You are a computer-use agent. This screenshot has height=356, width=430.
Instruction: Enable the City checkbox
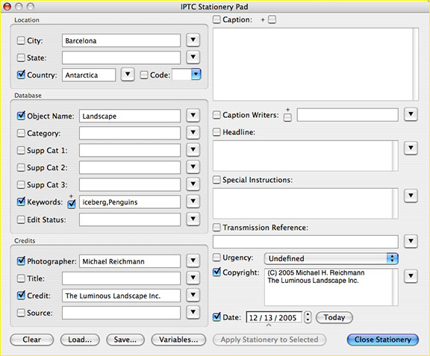click(21, 40)
